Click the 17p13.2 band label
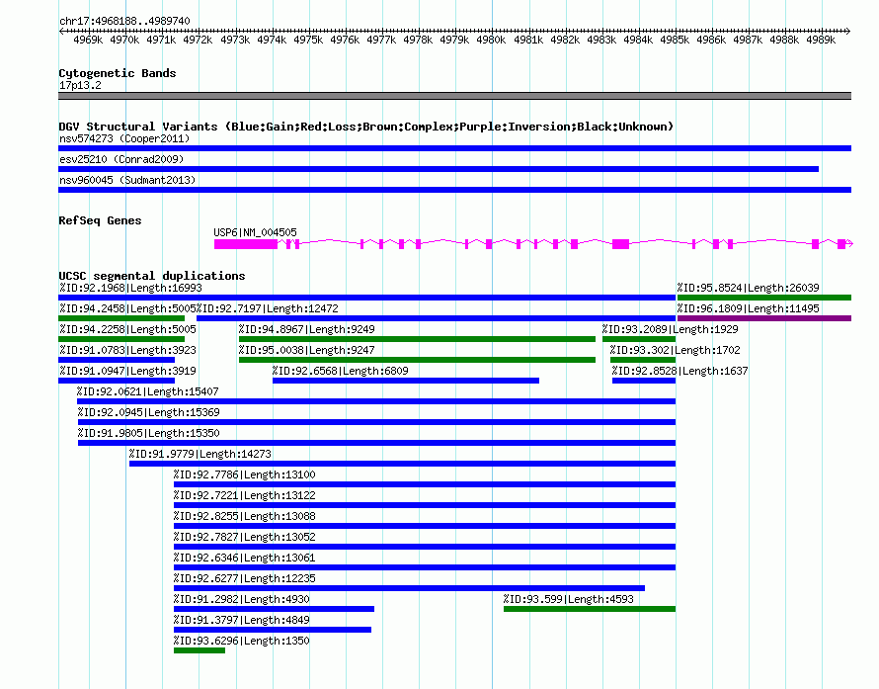Screen dimensions: 879x689 [x=80, y=85]
